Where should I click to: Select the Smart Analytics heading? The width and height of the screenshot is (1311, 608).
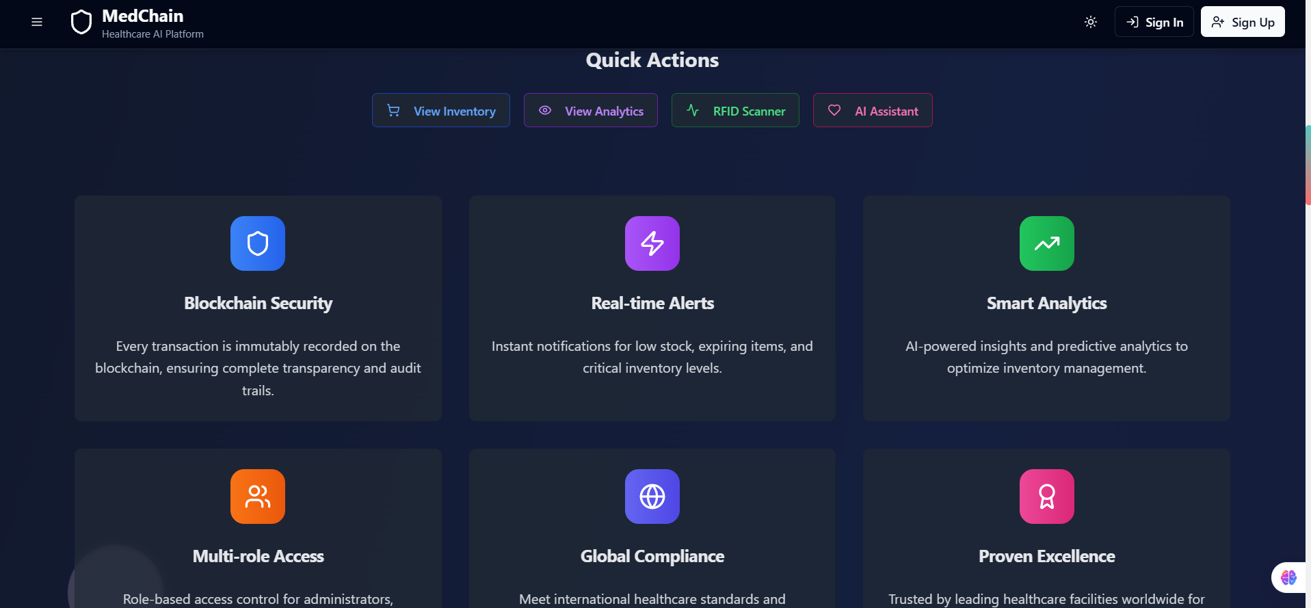[1047, 303]
